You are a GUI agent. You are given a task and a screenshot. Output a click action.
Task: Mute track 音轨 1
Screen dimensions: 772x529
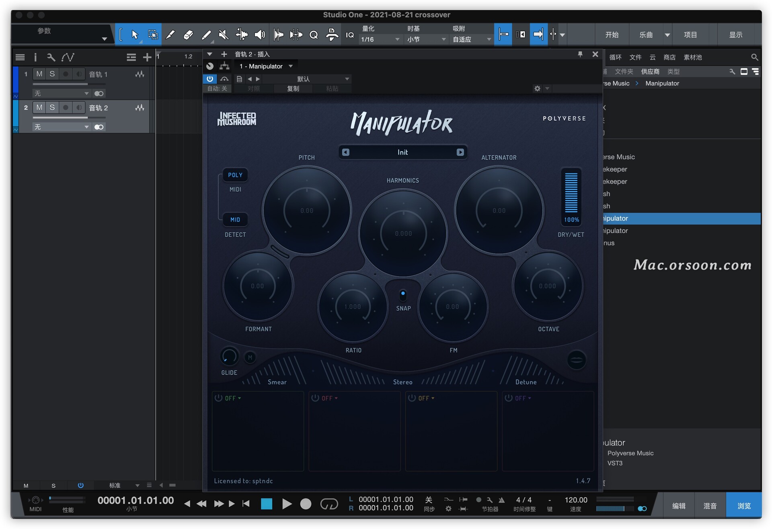point(39,74)
